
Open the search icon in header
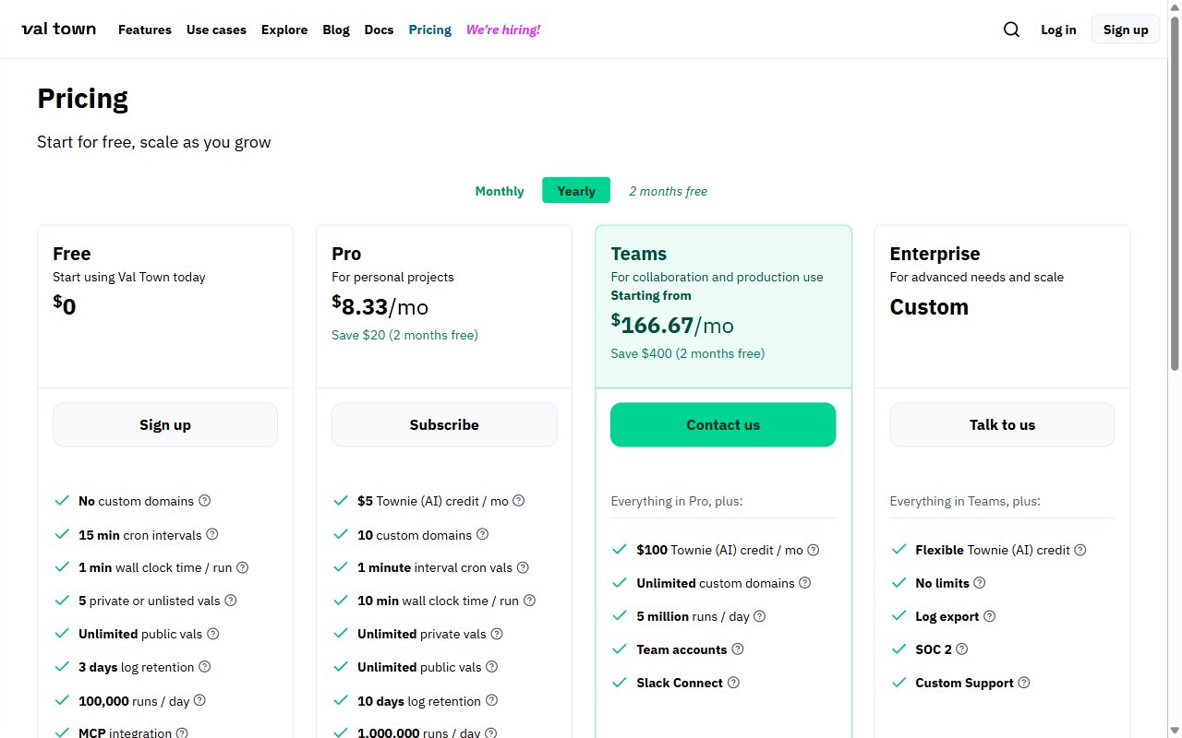tap(1011, 30)
